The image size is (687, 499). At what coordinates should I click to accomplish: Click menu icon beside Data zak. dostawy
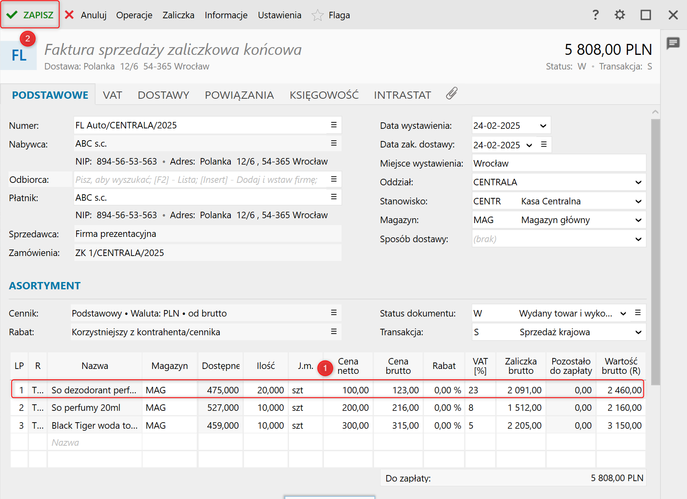click(x=544, y=144)
